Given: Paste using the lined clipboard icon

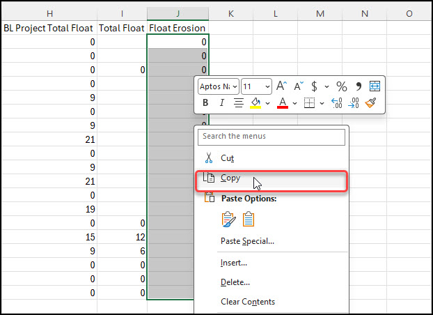Looking at the screenshot, I should click(249, 220).
